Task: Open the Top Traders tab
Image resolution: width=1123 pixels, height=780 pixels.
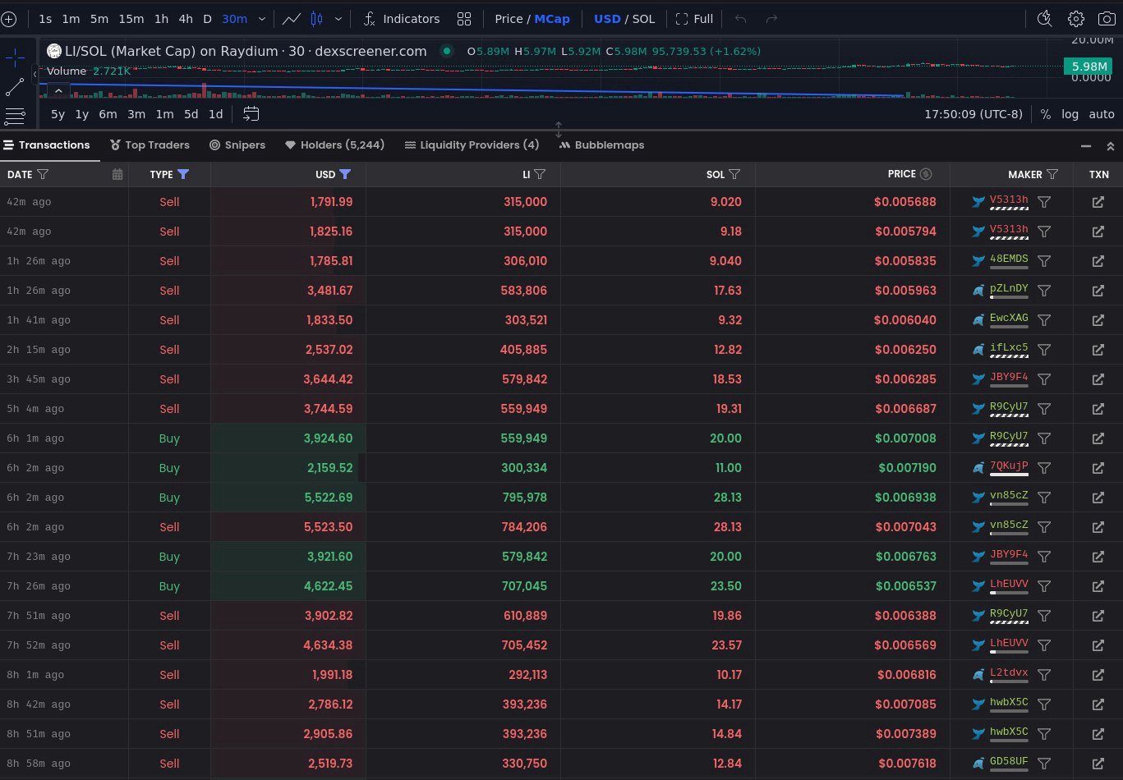Action: pyautogui.click(x=150, y=145)
